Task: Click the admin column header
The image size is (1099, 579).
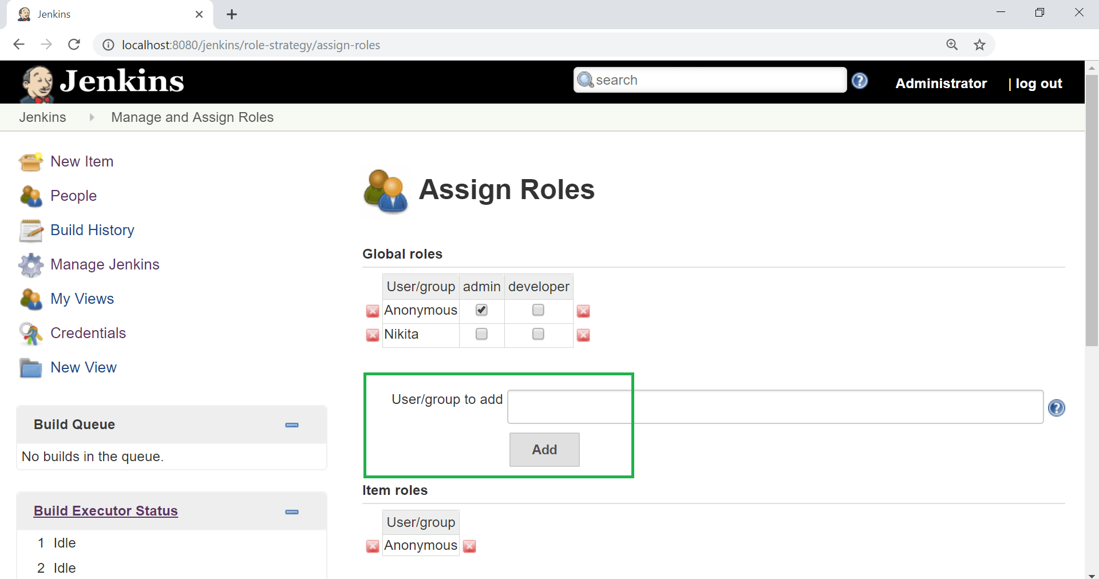Action: coord(481,287)
